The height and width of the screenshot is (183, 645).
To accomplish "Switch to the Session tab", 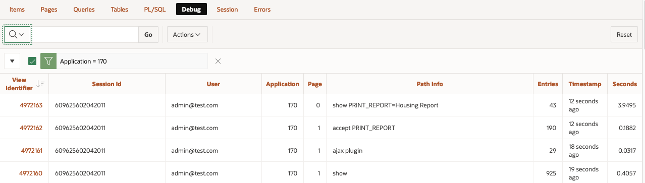I will (x=227, y=9).
